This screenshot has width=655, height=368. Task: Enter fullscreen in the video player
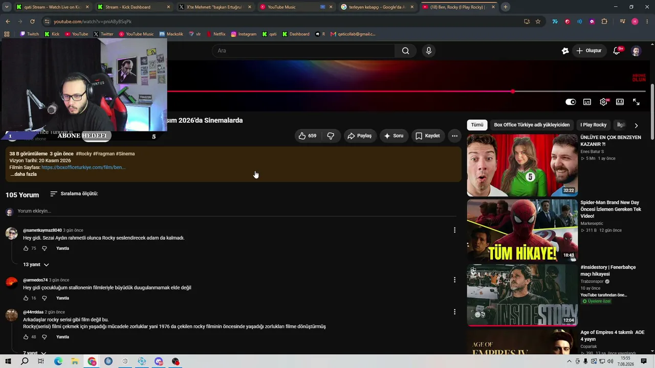point(636,102)
